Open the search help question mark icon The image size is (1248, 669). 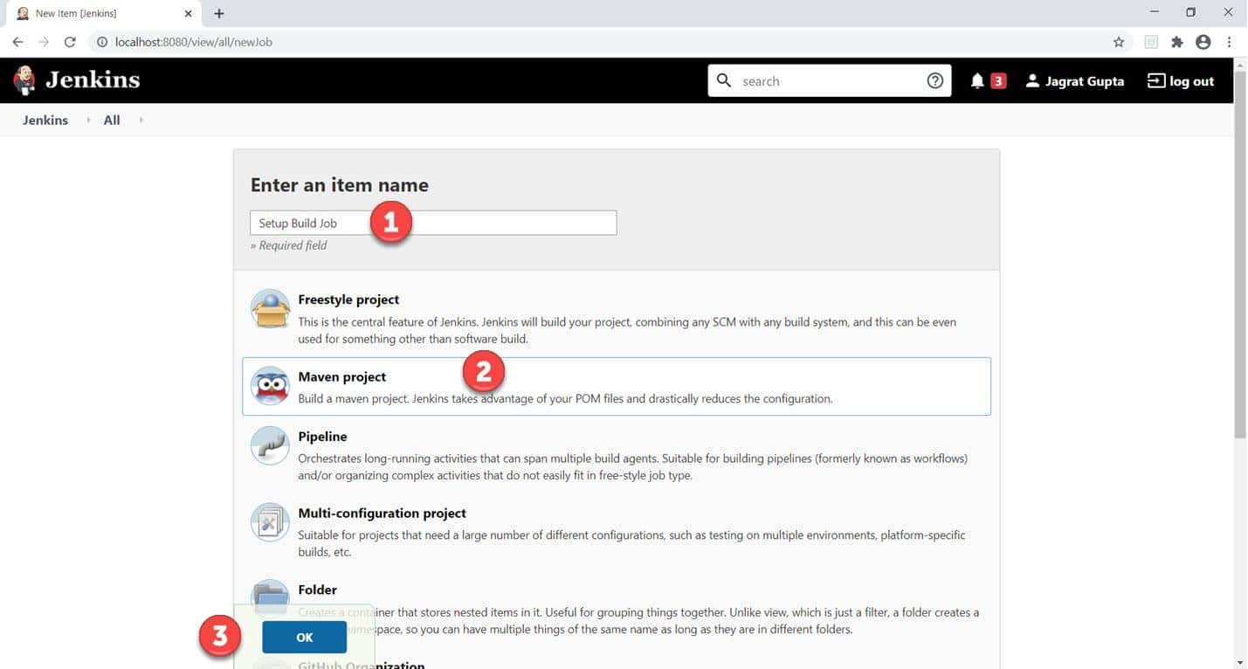pos(934,81)
